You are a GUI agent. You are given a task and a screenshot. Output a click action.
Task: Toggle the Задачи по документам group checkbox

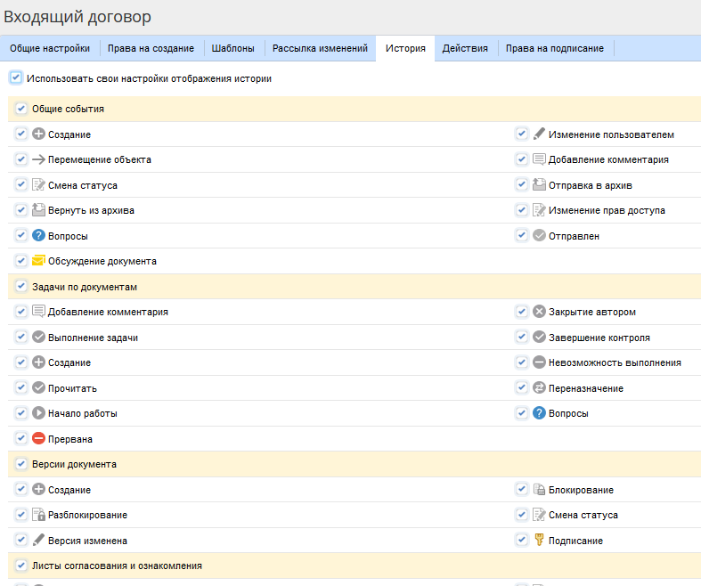point(21,287)
